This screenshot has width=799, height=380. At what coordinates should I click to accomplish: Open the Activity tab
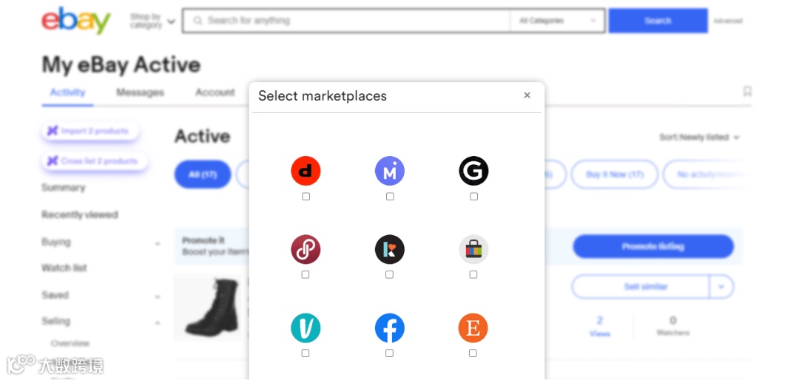click(x=67, y=92)
